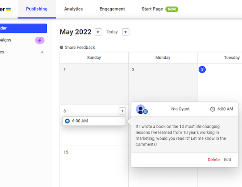Go to next month arrow

click(125, 32)
